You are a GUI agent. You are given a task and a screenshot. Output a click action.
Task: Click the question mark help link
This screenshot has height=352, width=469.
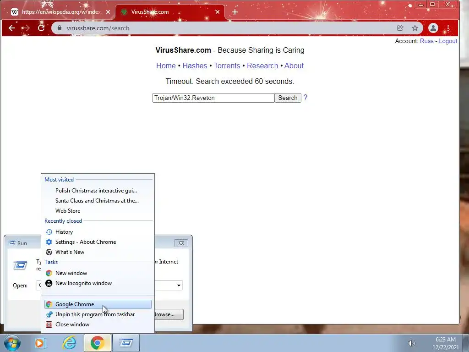305,98
